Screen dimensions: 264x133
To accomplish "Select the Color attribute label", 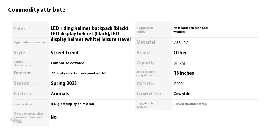I will click(19, 29).
